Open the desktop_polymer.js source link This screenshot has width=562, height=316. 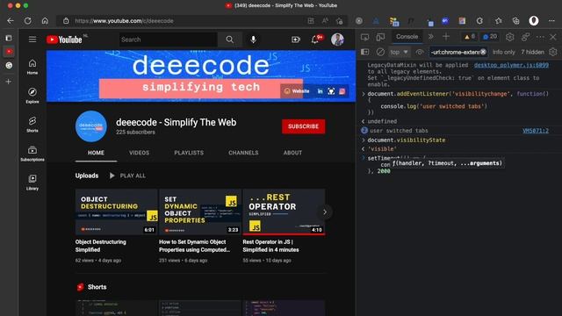coord(511,65)
